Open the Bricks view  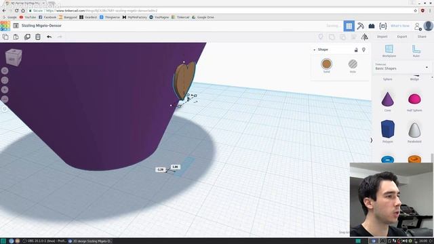click(x=372, y=26)
